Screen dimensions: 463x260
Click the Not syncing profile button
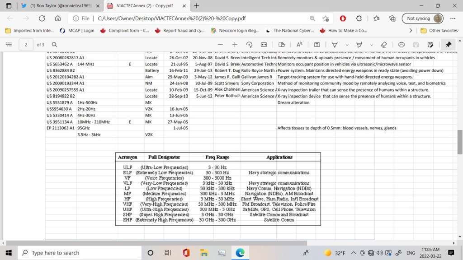422,19
